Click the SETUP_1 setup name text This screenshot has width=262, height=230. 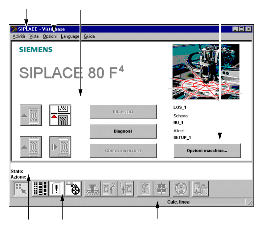click(182, 138)
